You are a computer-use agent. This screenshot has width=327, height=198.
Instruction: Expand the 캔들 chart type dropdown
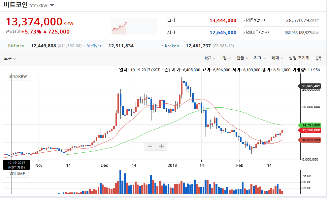242,58
